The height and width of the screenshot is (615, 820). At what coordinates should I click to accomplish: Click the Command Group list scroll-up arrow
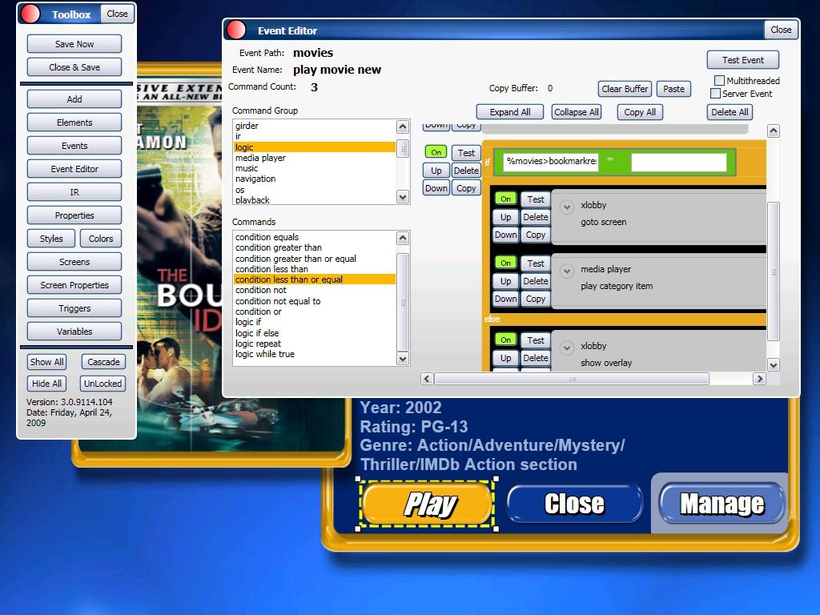(x=402, y=127)
